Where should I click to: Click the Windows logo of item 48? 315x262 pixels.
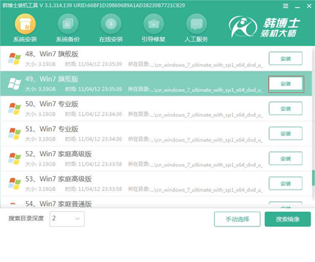tap(15, 59)
